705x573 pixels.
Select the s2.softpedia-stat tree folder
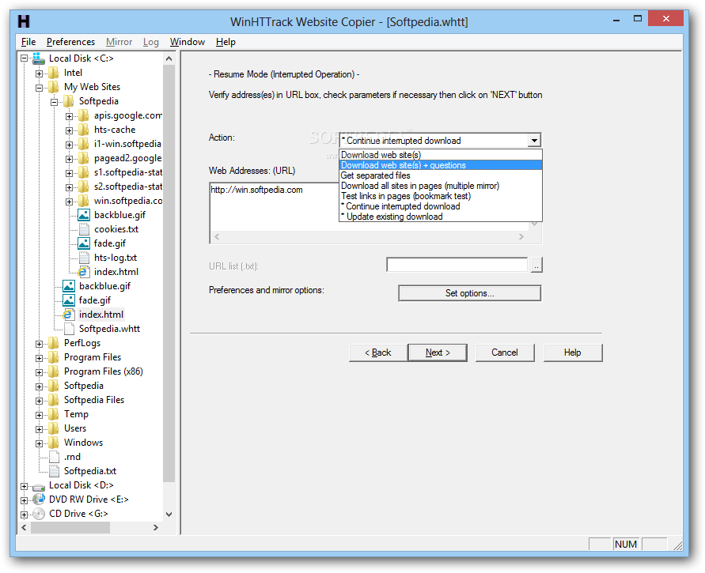[128, 187]
